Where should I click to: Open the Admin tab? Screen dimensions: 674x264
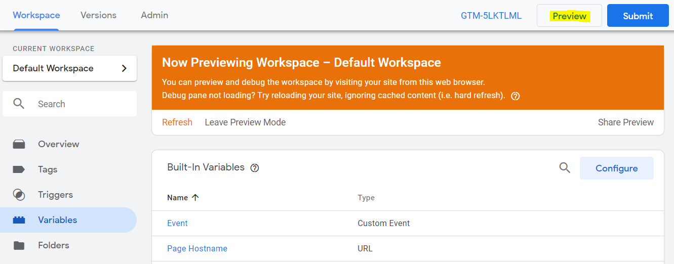pos(154,15)
